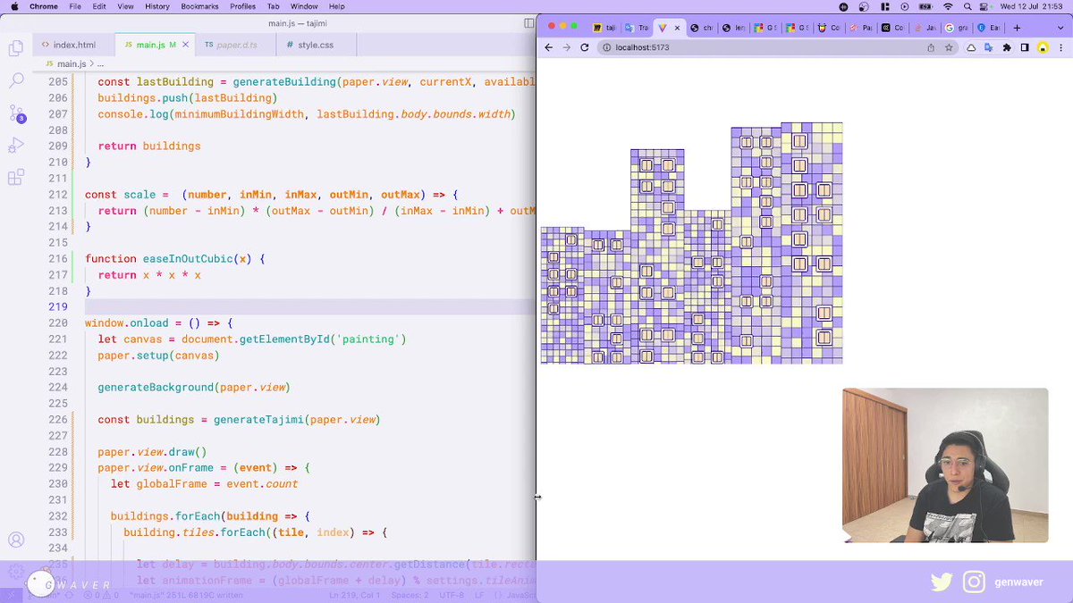1073x603 pixels.
Task: Open Source Control view with badge
Action: (16, 113)
